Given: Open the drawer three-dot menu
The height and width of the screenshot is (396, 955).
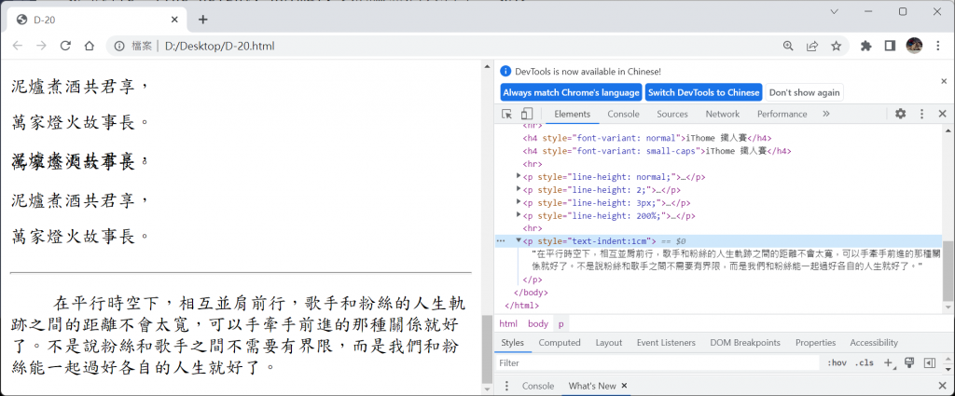Looking at the screenshot, I should tap(506, 386).
